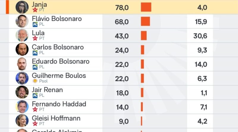Click the Gleisi Hoffmann row name
238x132 pixels.
coord(56,118)
